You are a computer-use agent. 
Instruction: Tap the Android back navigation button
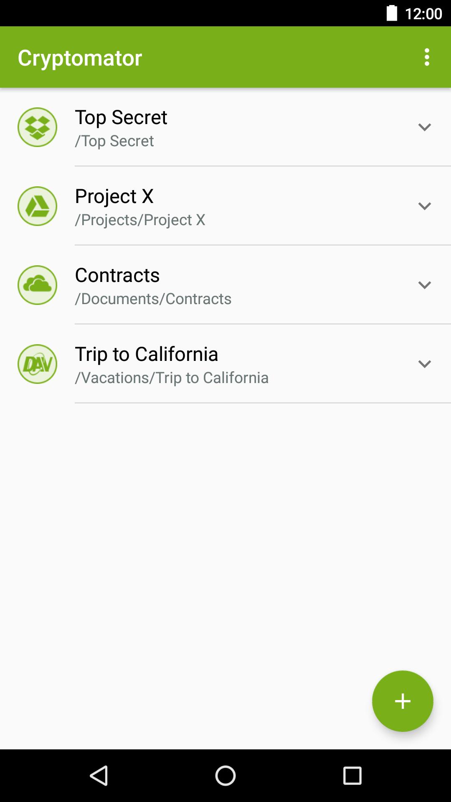pos(99,776)
